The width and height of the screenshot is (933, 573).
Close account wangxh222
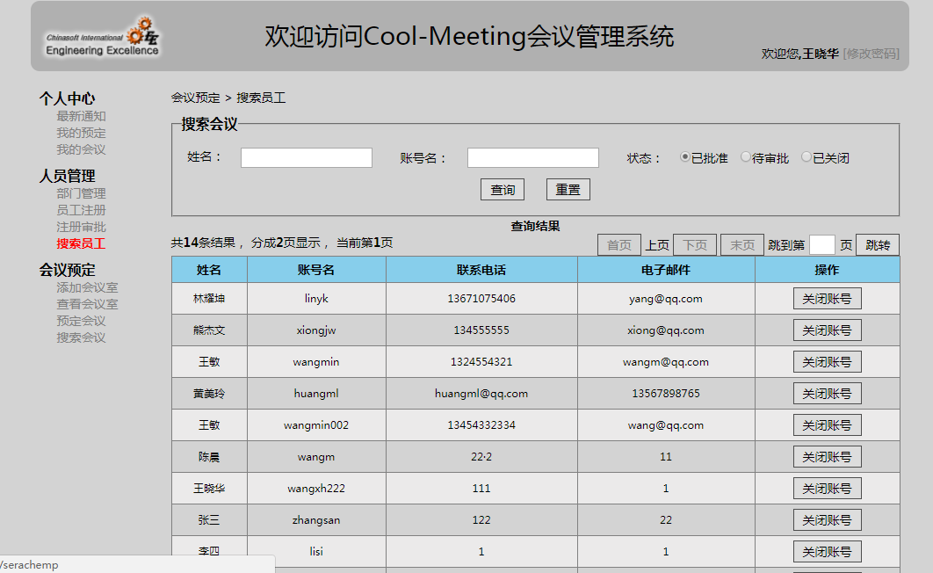(827, 489)
